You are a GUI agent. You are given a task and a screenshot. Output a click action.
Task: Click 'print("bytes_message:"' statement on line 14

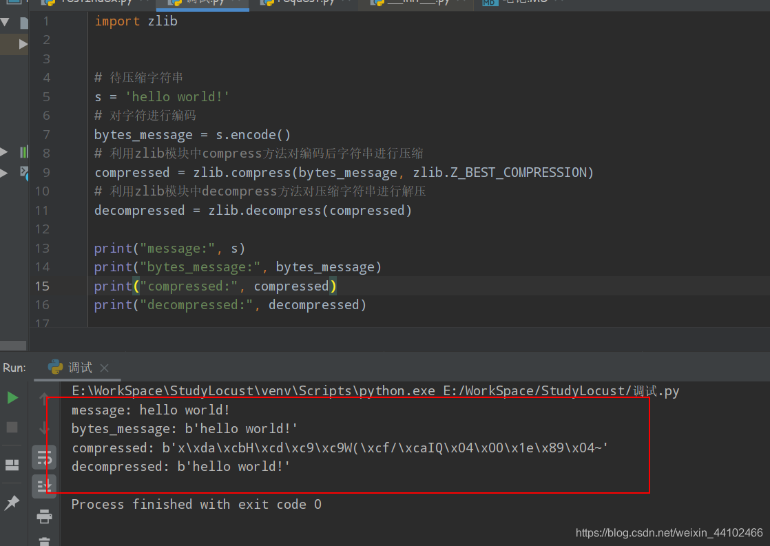238,267
